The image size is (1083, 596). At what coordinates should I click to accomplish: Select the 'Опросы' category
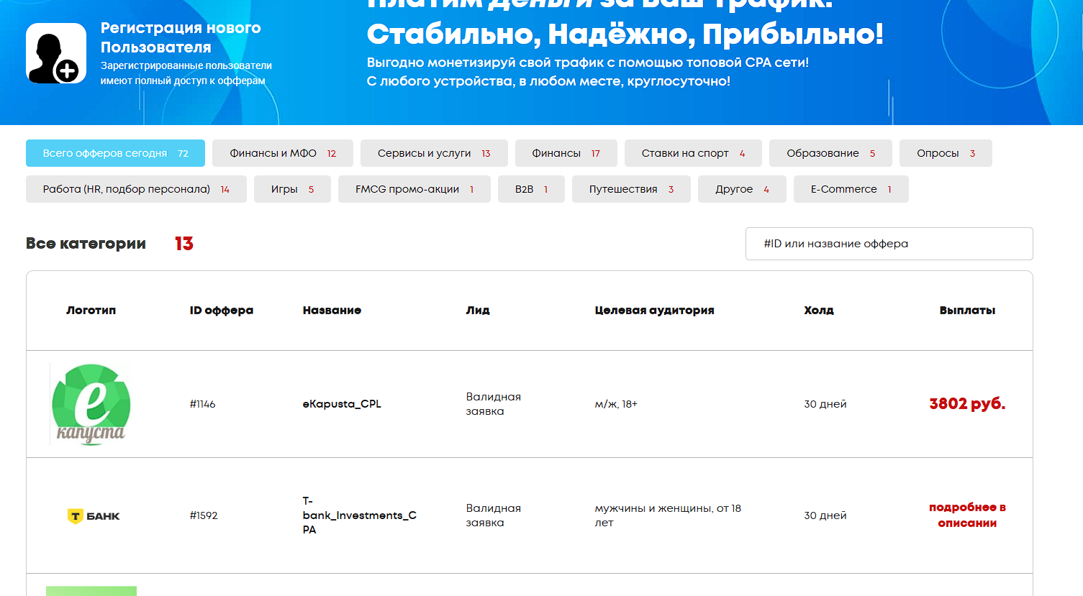(945, 152)
